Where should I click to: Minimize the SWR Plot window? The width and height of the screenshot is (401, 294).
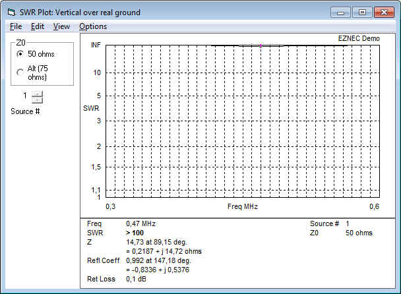pos(340,13)
